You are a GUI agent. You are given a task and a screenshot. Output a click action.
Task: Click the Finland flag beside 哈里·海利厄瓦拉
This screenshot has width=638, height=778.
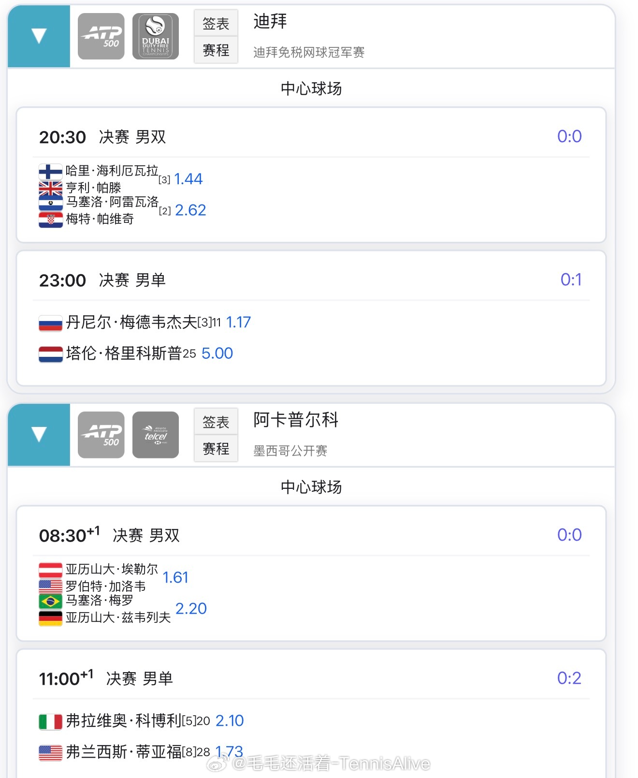[x=51, y=172]
